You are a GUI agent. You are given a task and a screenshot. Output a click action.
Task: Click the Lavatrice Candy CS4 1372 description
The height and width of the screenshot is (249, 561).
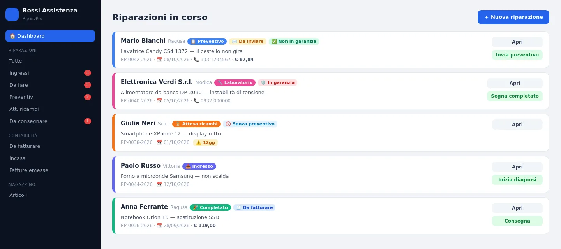(x=182, y=51)
